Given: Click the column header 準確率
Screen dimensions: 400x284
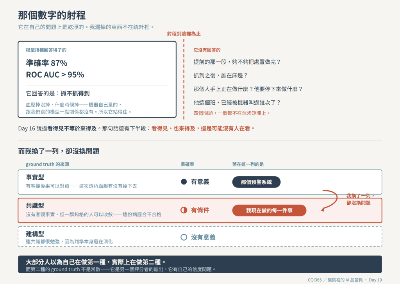Looking at the screenshot, I should [187, 164].
